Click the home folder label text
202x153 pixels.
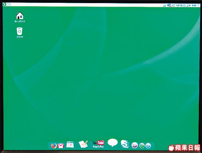20,21
